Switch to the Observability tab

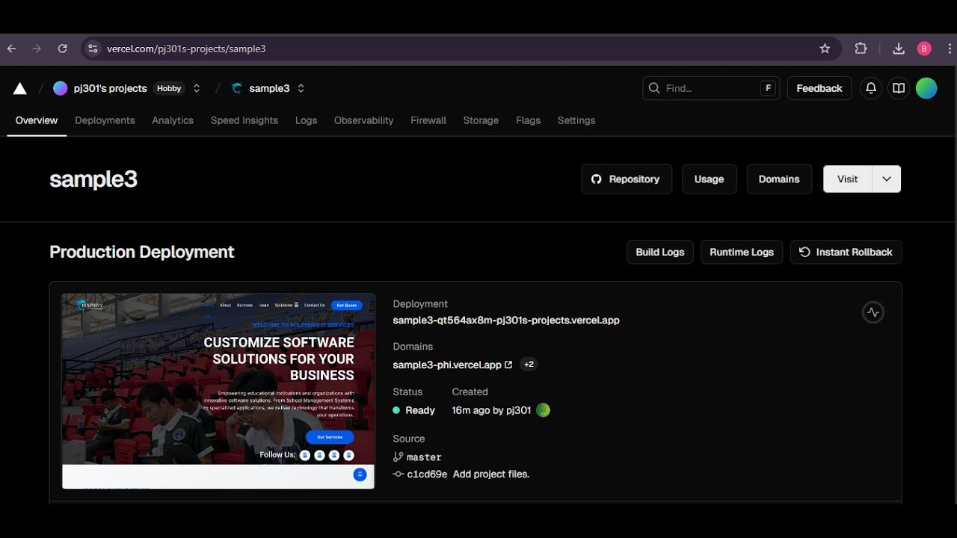point(363,120)
